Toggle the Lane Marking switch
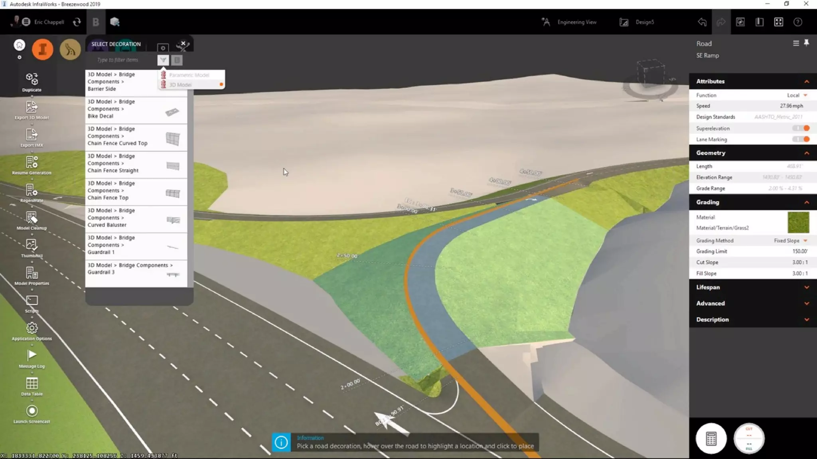This screenshot has width=817, height=459. (801, 139)
